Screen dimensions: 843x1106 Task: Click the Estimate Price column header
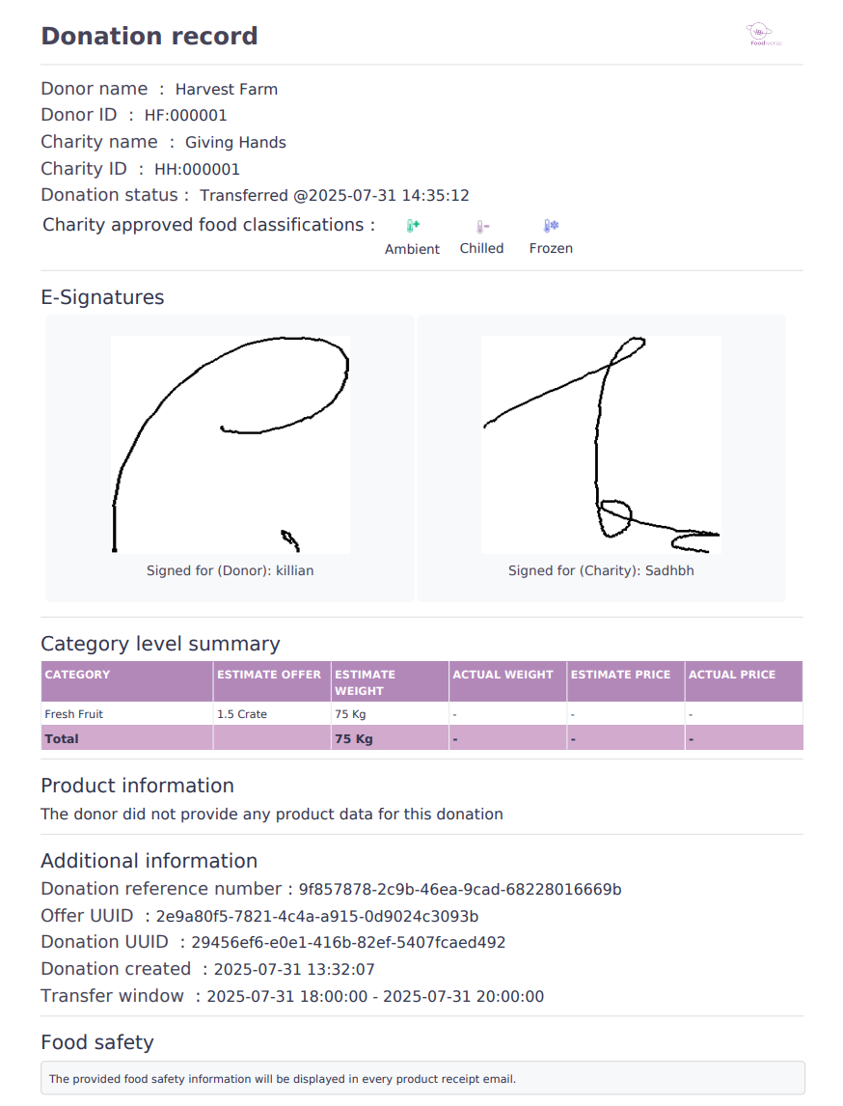[x=620, y=675]
